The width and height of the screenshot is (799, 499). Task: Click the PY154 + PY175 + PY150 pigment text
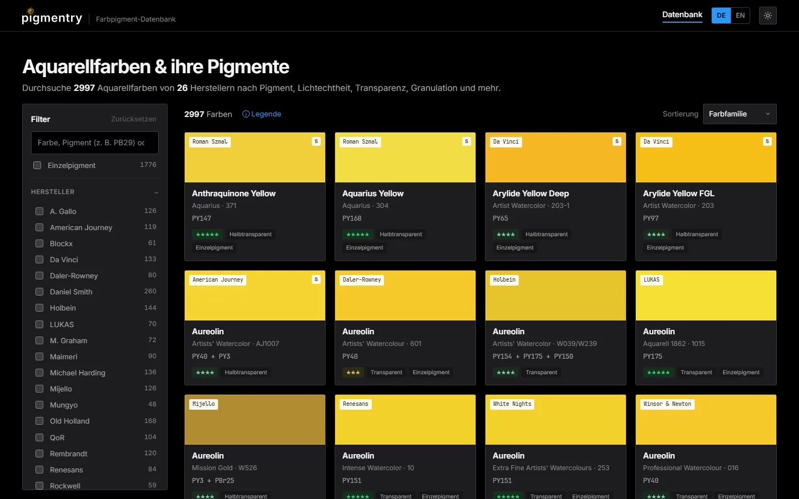(x=533, y=357)
